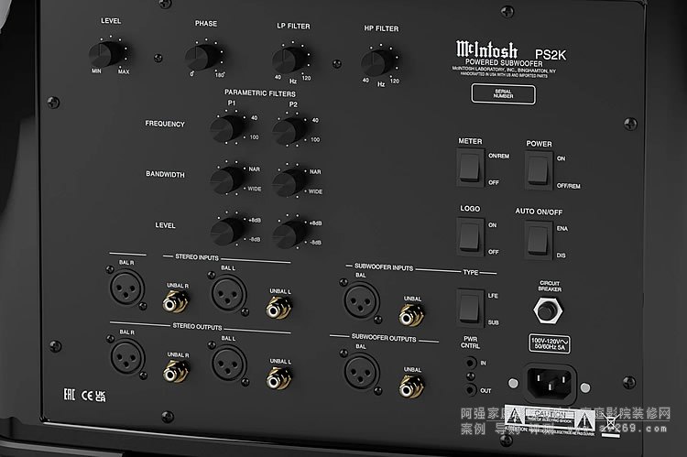Screen dimensions: 687x457
Task: Toggle the AUTO ON/OFF switch
Action: point(538,237)
